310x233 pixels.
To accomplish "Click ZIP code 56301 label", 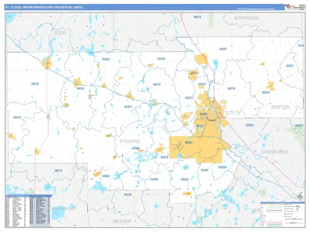I will (x=188, y=143).
